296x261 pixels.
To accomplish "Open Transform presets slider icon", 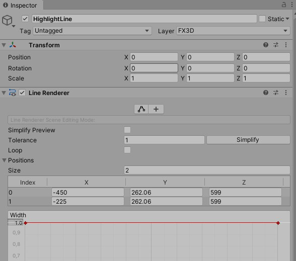I will [276, 45].
